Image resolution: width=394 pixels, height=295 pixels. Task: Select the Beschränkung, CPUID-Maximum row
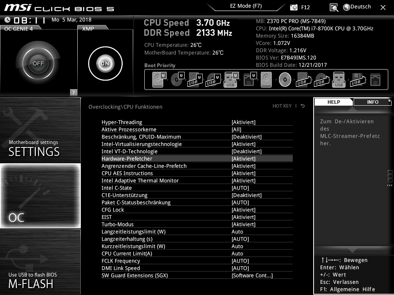click(197, 137)
